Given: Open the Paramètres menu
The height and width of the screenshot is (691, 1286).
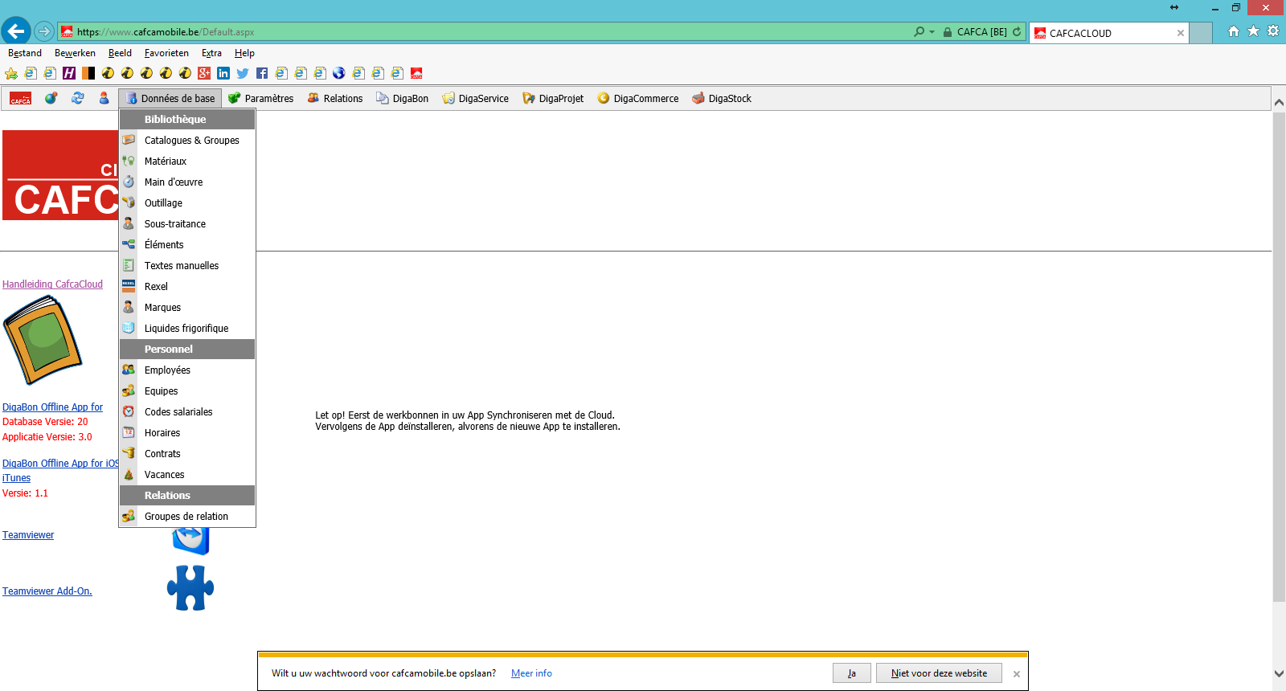Looking at the screenshot, I should pyautogui.click(x=260, y=99).
